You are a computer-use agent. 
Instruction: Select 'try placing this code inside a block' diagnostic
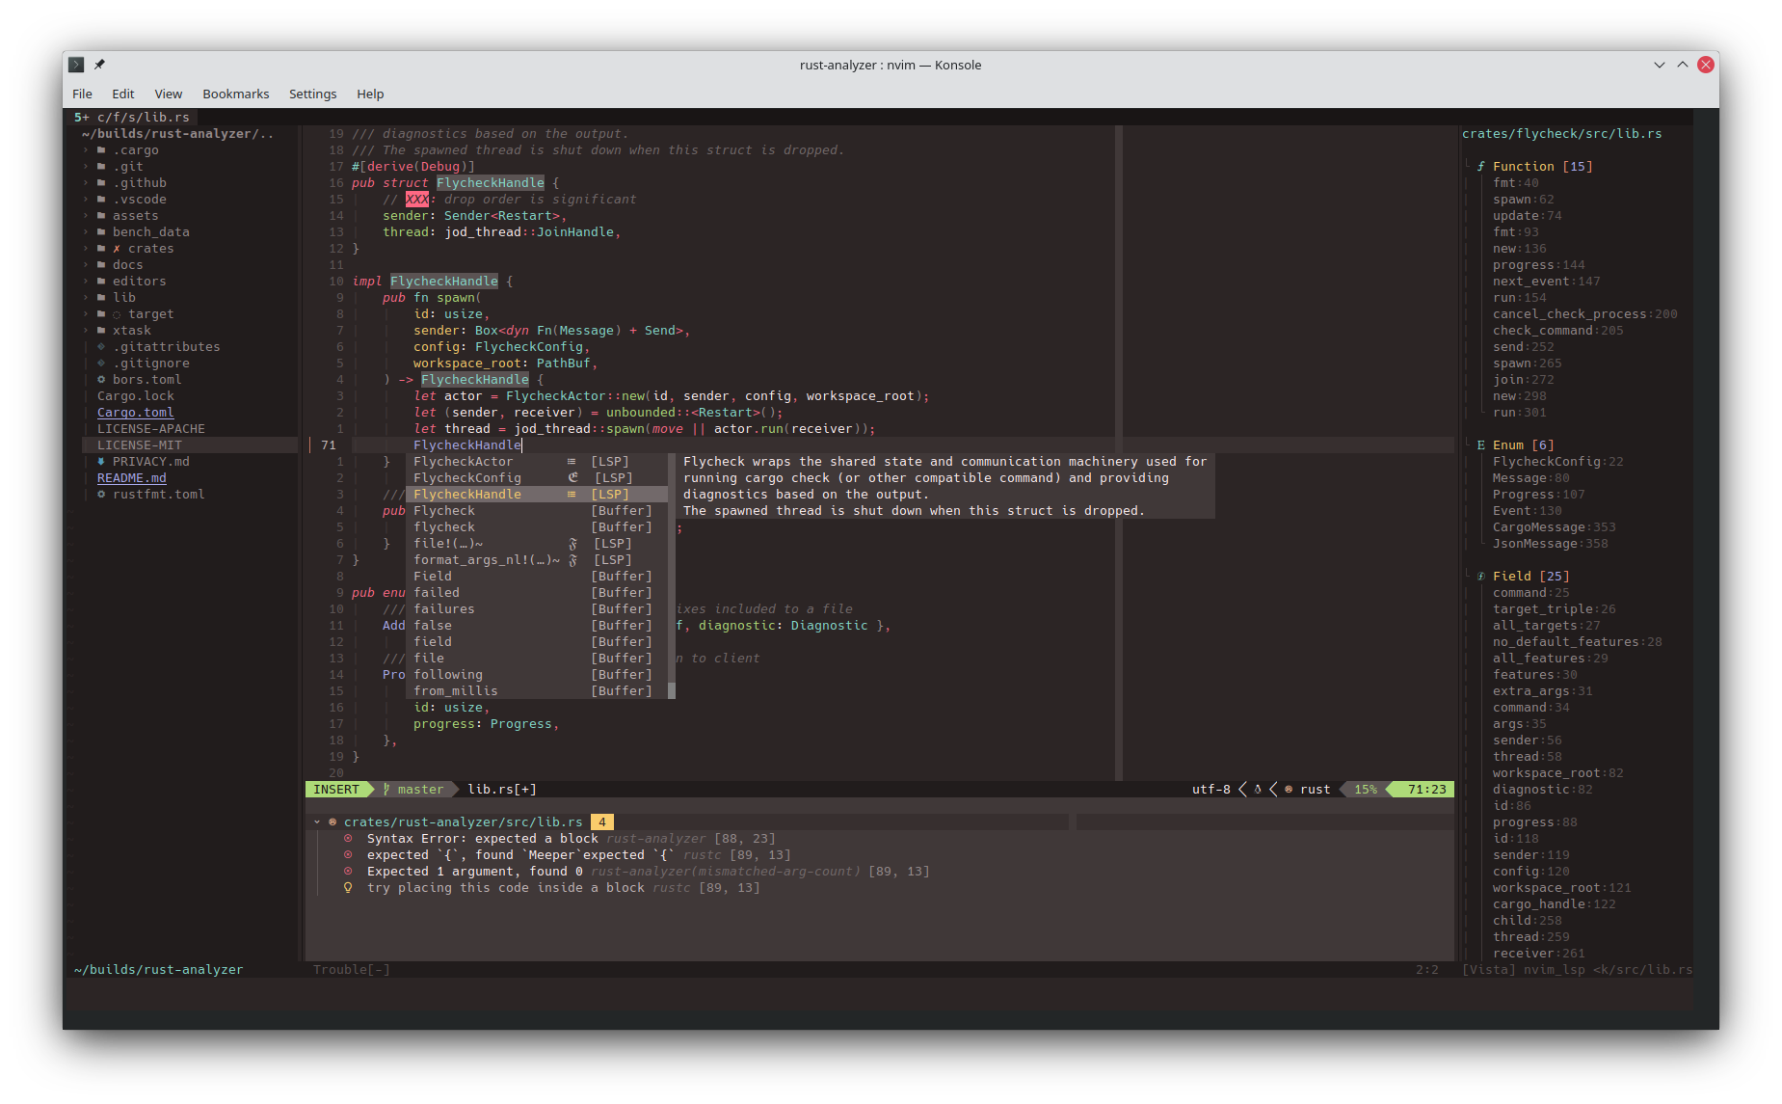(506, 888)
